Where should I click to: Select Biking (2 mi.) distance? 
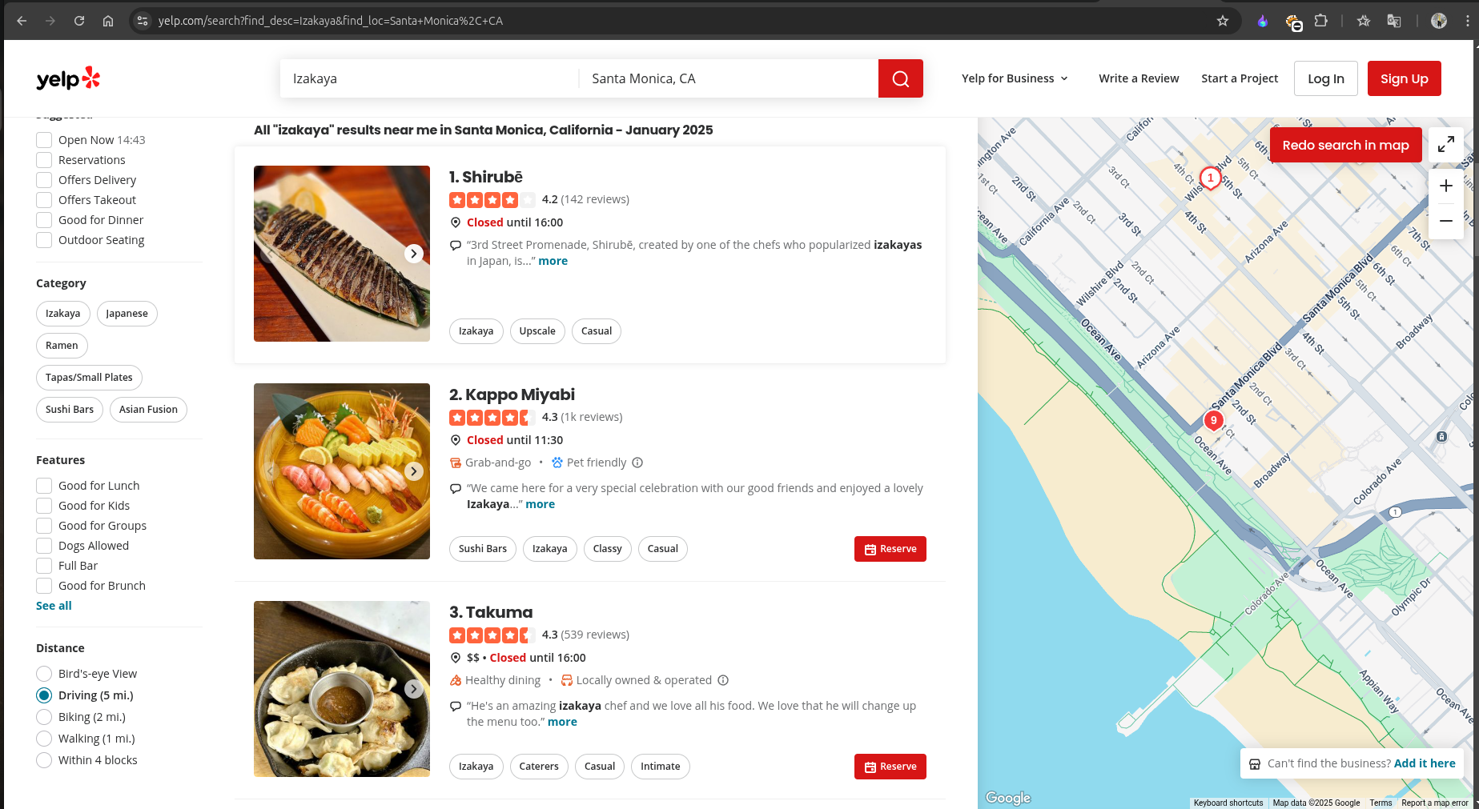click(x=44, y=717)
